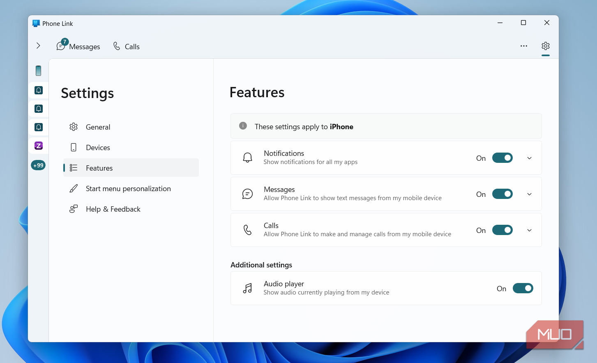Open the more options ellipsis menu

(524, 46)
